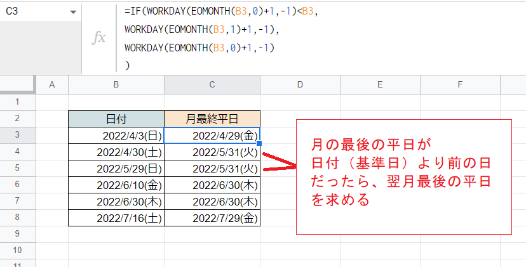Click the select-all corner box
The height and width of the screenshot is (267, 526).
point(17,85)
